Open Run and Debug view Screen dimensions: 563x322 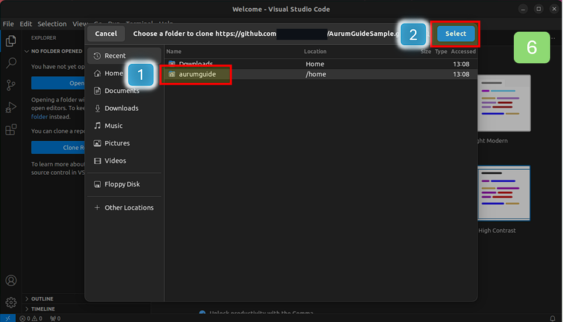[x=11, y=107]
